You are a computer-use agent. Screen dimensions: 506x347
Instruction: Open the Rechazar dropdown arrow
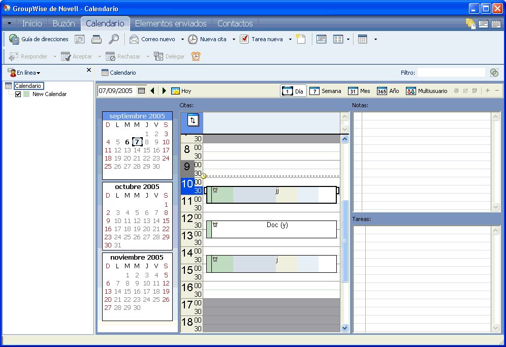pyautogui.click(x=148, y=57)
